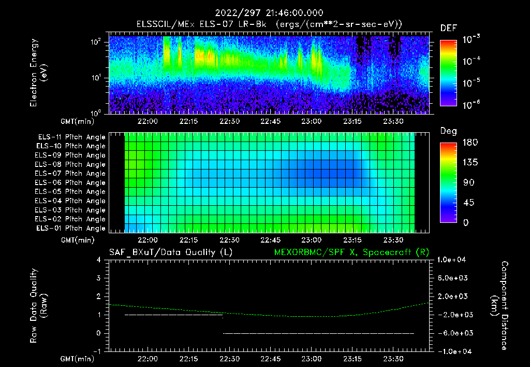Click the 180 value on Deg scale

click(470, 143)
